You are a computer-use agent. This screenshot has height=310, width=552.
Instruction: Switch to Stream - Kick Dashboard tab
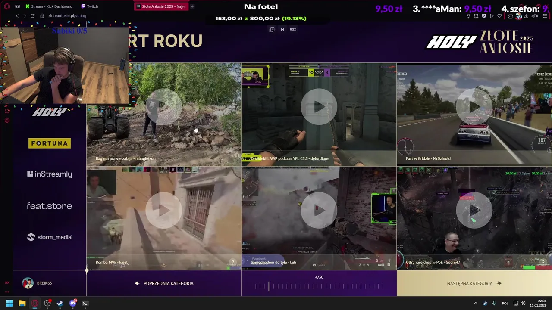click(49, 6)
